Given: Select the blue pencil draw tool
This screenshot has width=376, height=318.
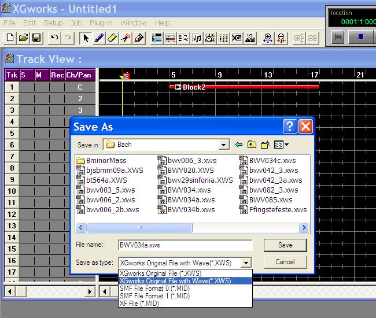Looking at the screenshot, I should coord(99,38).
